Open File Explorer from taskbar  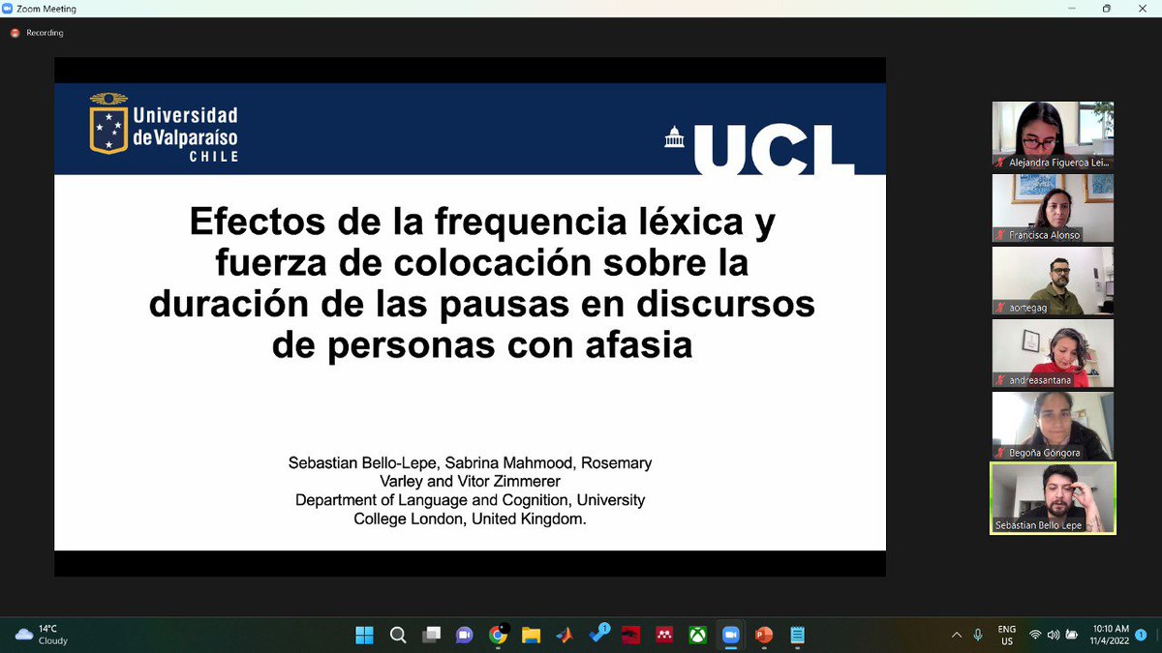[x=531, y=635]
